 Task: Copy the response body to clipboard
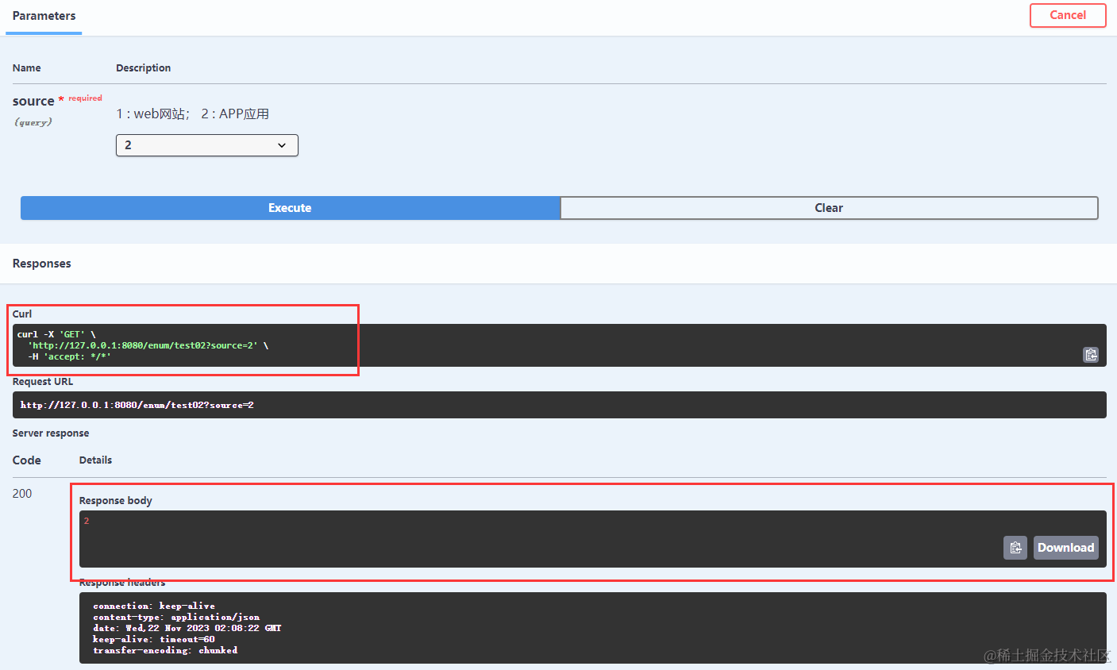pos(1015,548)
